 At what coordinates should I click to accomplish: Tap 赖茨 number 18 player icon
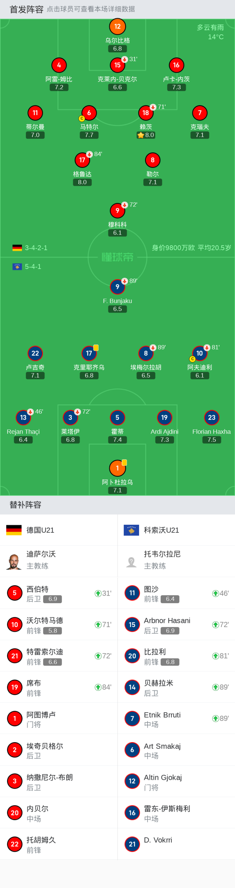pos(146,113)
